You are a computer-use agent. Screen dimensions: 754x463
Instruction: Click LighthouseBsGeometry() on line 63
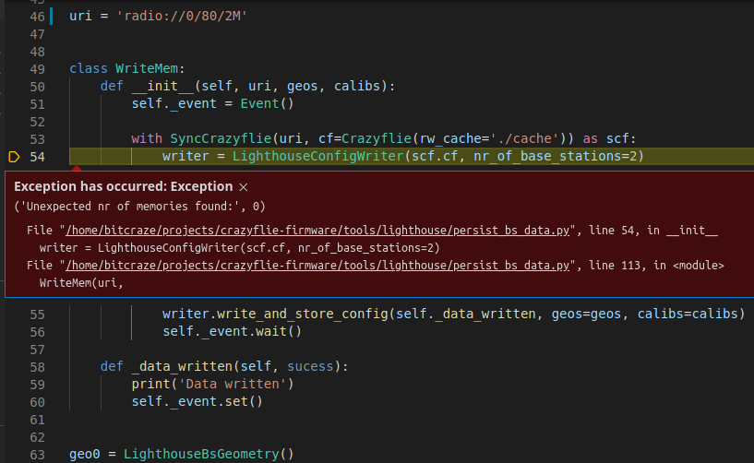209,454
